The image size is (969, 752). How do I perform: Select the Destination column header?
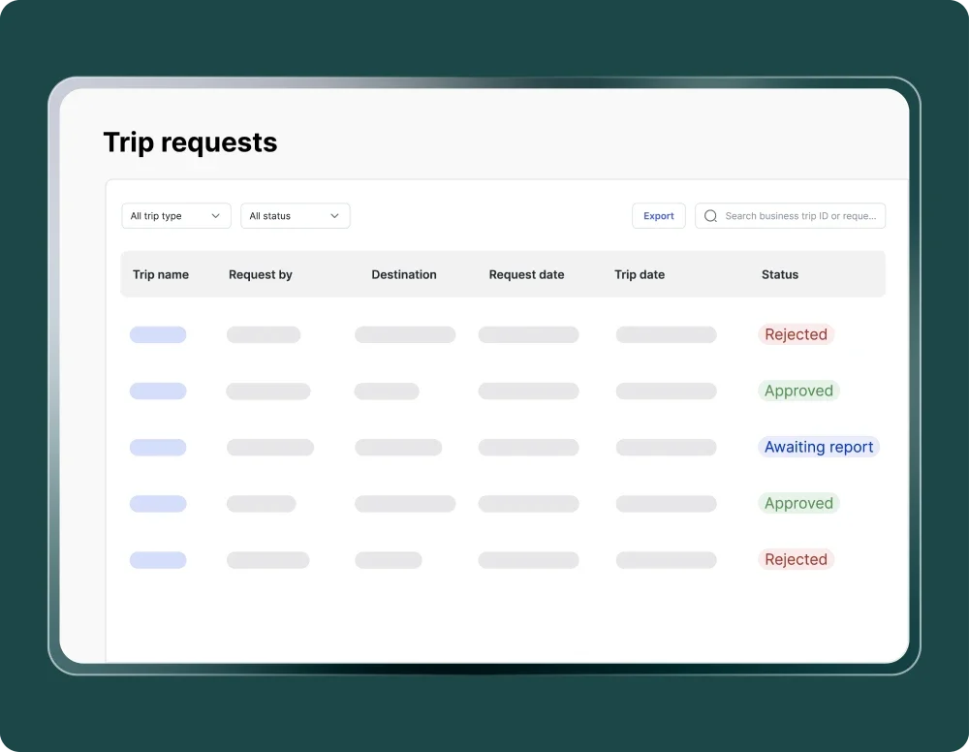point(404,274)
